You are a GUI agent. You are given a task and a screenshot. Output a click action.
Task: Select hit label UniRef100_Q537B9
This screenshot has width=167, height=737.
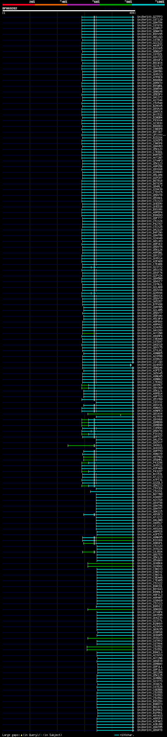click(150, 399)
